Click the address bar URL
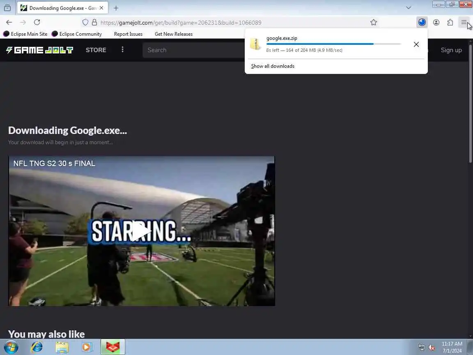Viewport: 473px width, 355px height. coord(181,23)
